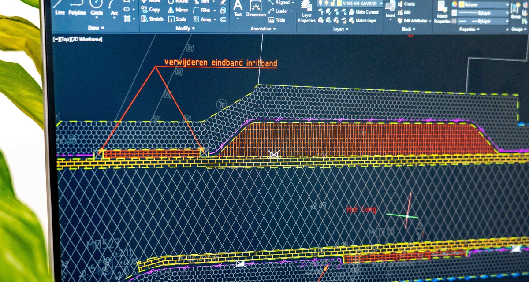Expand the Fillet dropdown arrow

(215, 10)
